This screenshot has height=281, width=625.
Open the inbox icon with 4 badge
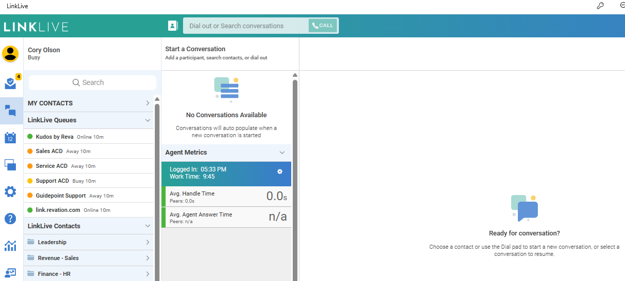click(x=10, y=83)
